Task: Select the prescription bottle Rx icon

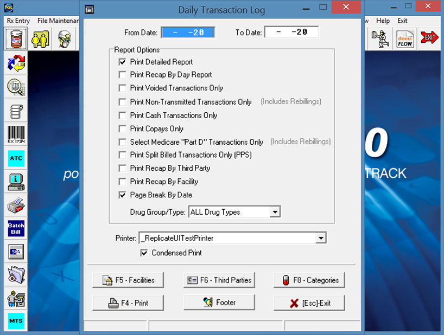Action: click(16, 39)
